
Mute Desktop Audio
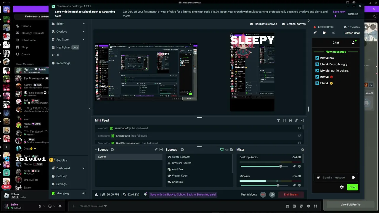pyautogui.click(x=294, y=166)
